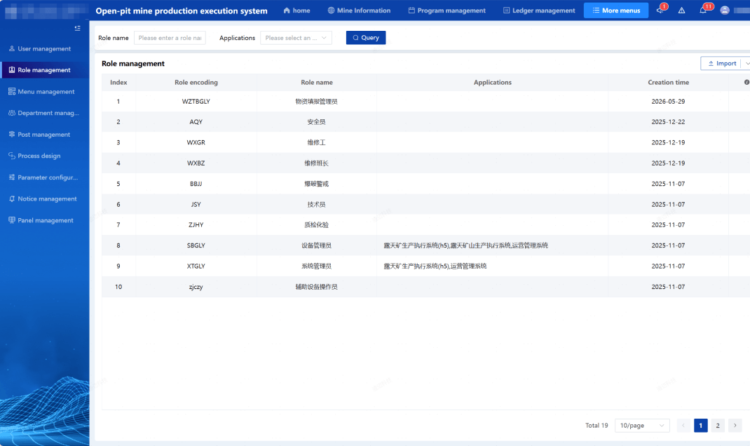The image size is (750, 446).
Task: Click the User management sidebar icon
Action: 12,48
